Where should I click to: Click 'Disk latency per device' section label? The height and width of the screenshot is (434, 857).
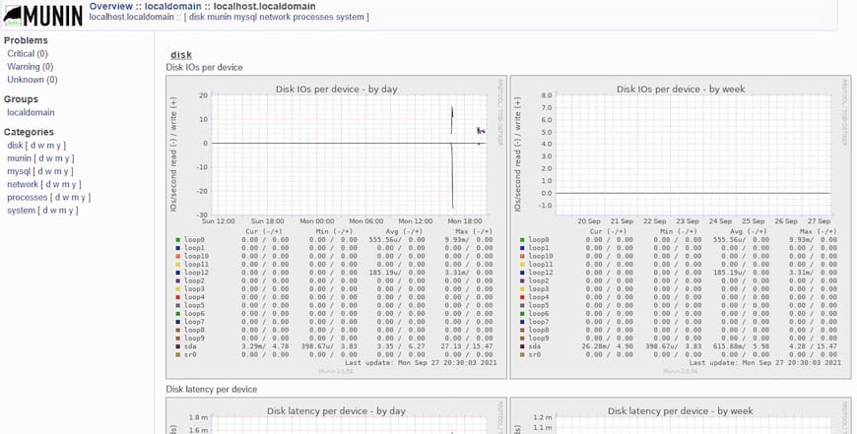point(212,390)
